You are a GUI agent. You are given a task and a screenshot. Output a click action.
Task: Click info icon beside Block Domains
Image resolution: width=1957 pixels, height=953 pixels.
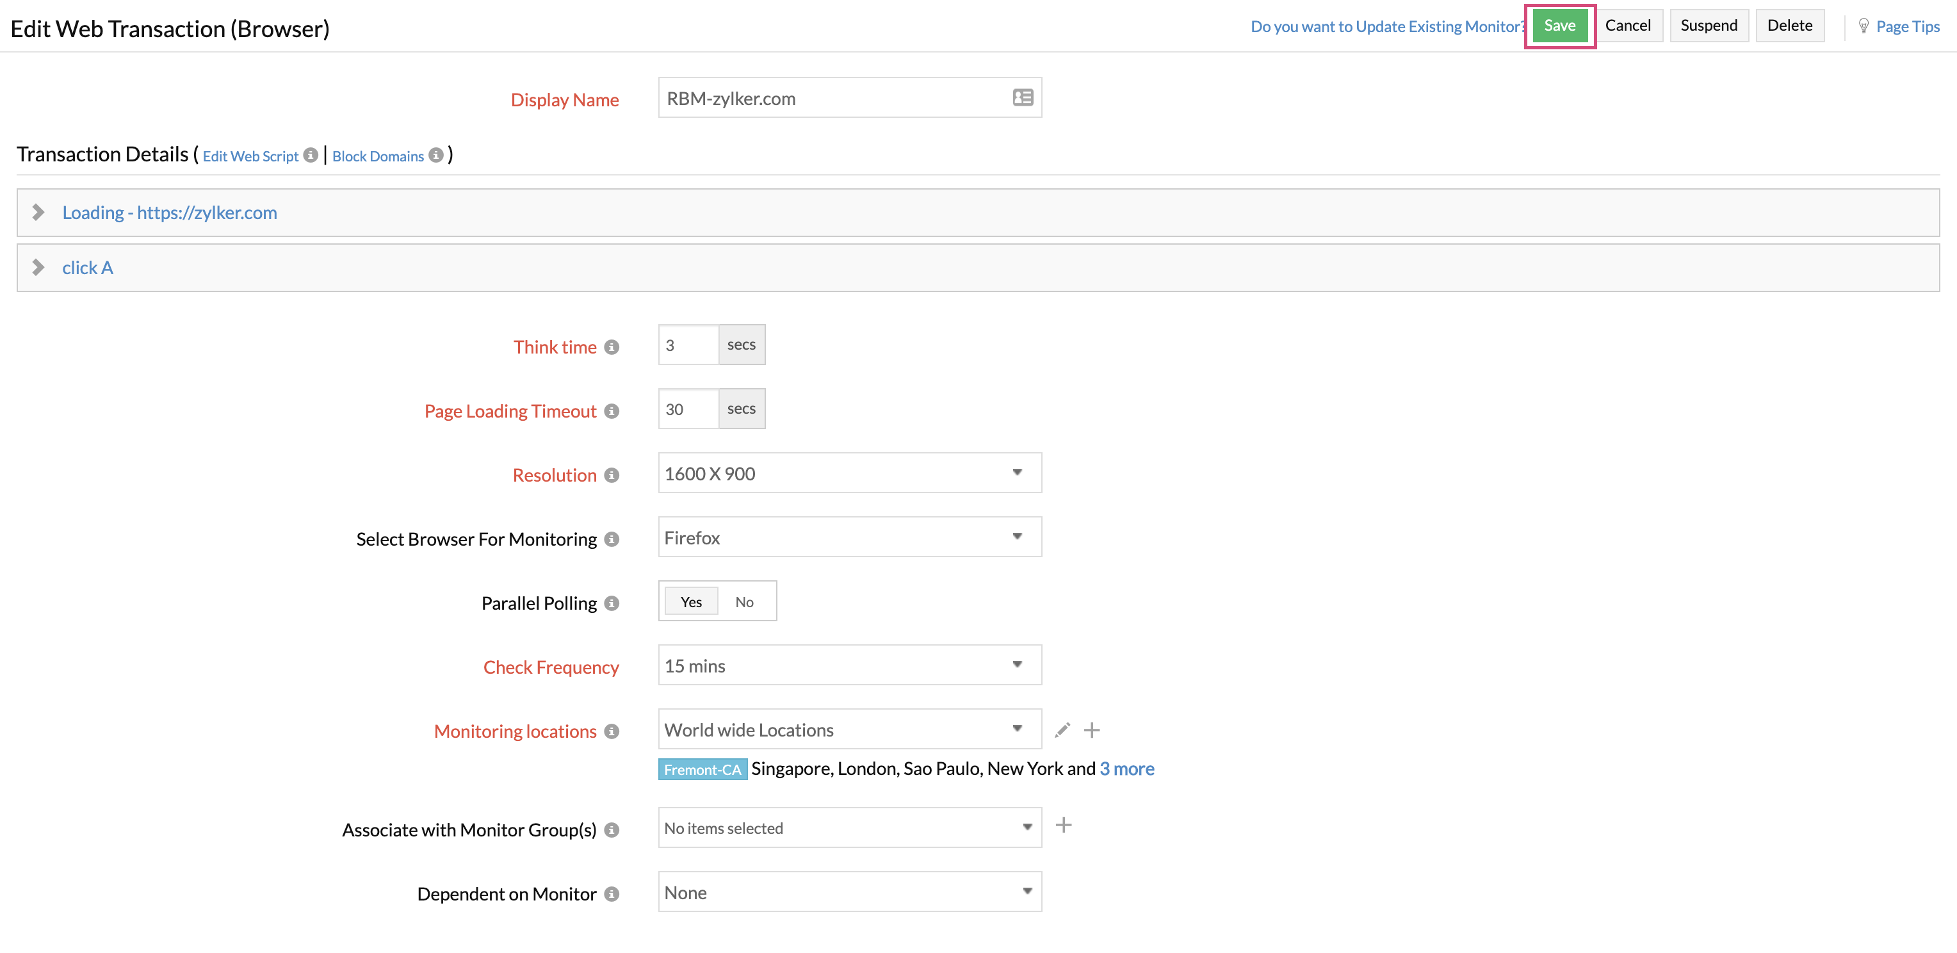(435, 155)
